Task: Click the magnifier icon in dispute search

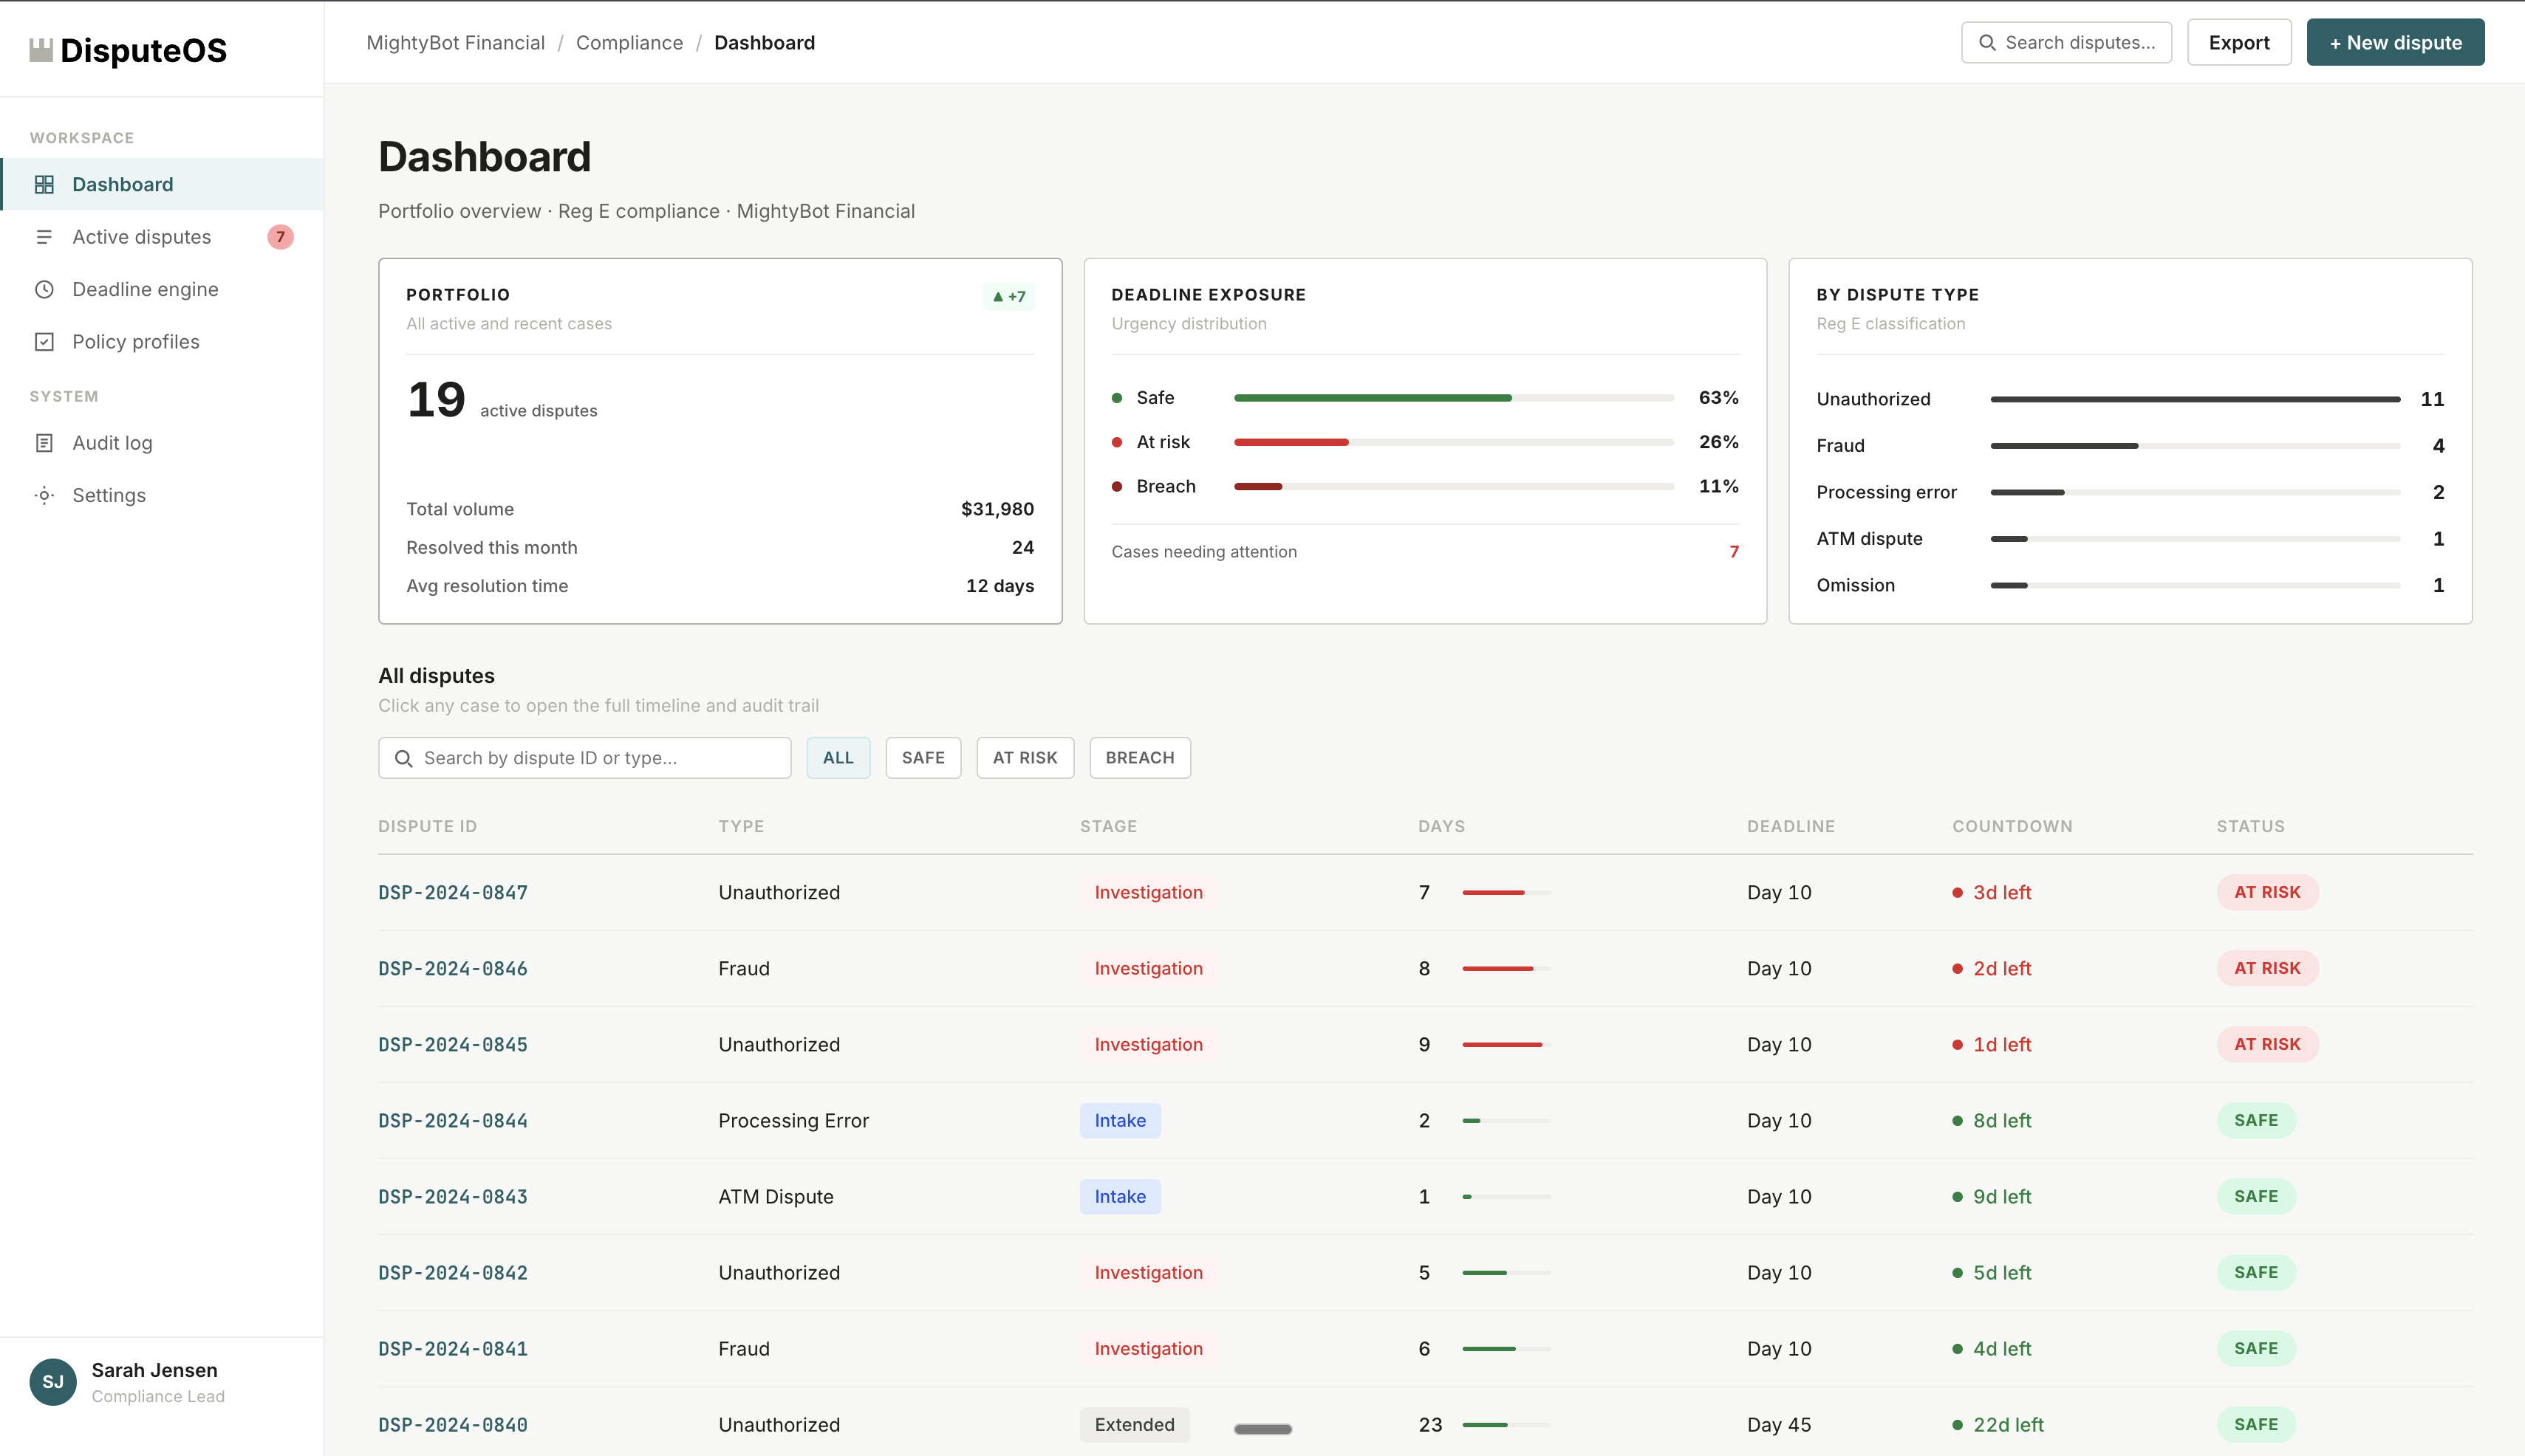Action: tap(404, 758)
